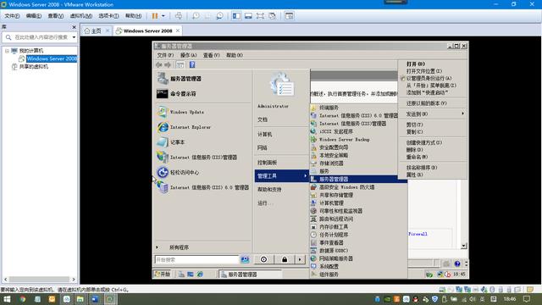542x305 pixels.
Task: Expand 发送到(N) submenu
Action: 432,114
